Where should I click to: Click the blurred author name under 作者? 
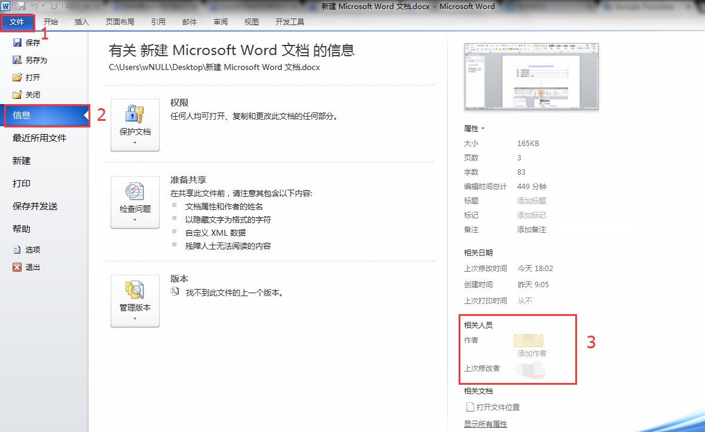(x=529, y=340)
